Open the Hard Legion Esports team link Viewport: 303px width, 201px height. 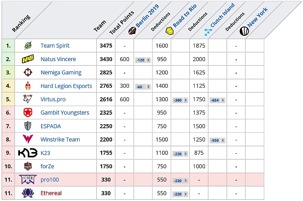66,86
